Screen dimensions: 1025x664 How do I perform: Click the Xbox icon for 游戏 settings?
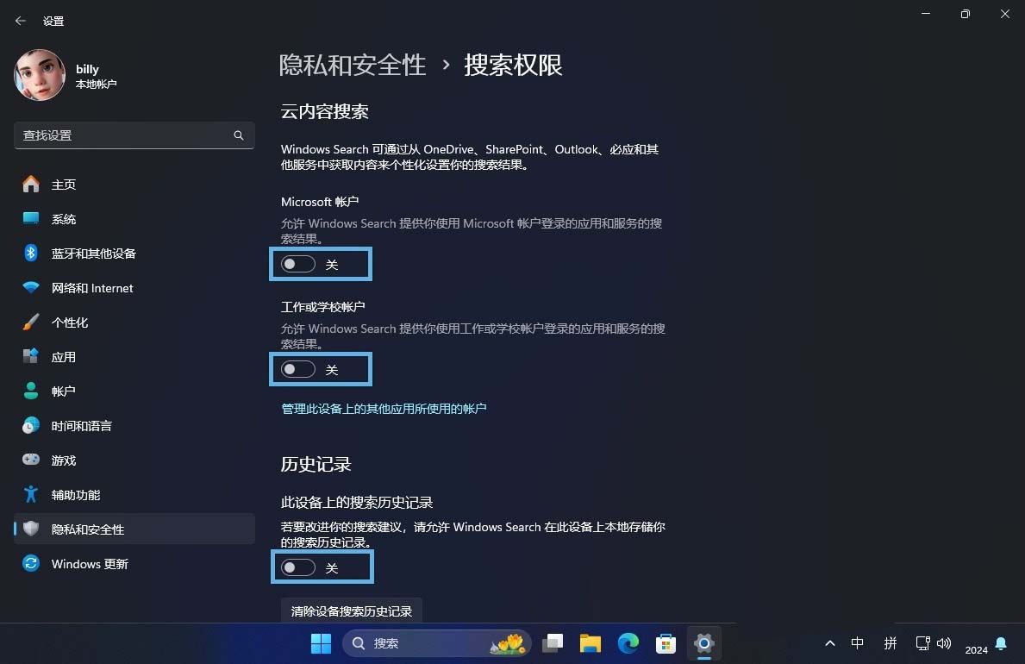[31, 460]
